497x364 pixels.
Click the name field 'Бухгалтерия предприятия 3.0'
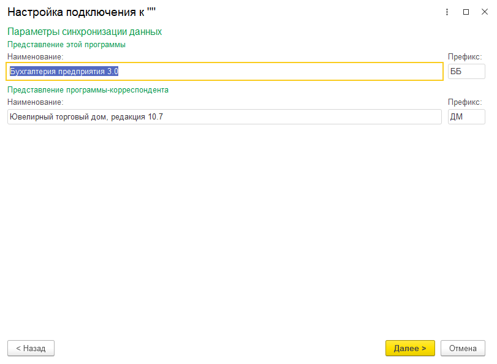point(224,71)
